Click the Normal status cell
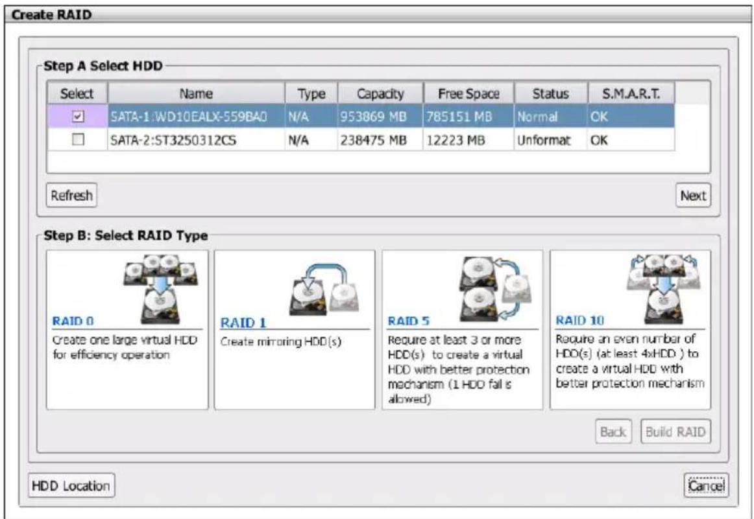This screenshot has width=754, height=519. pos(551,117)
